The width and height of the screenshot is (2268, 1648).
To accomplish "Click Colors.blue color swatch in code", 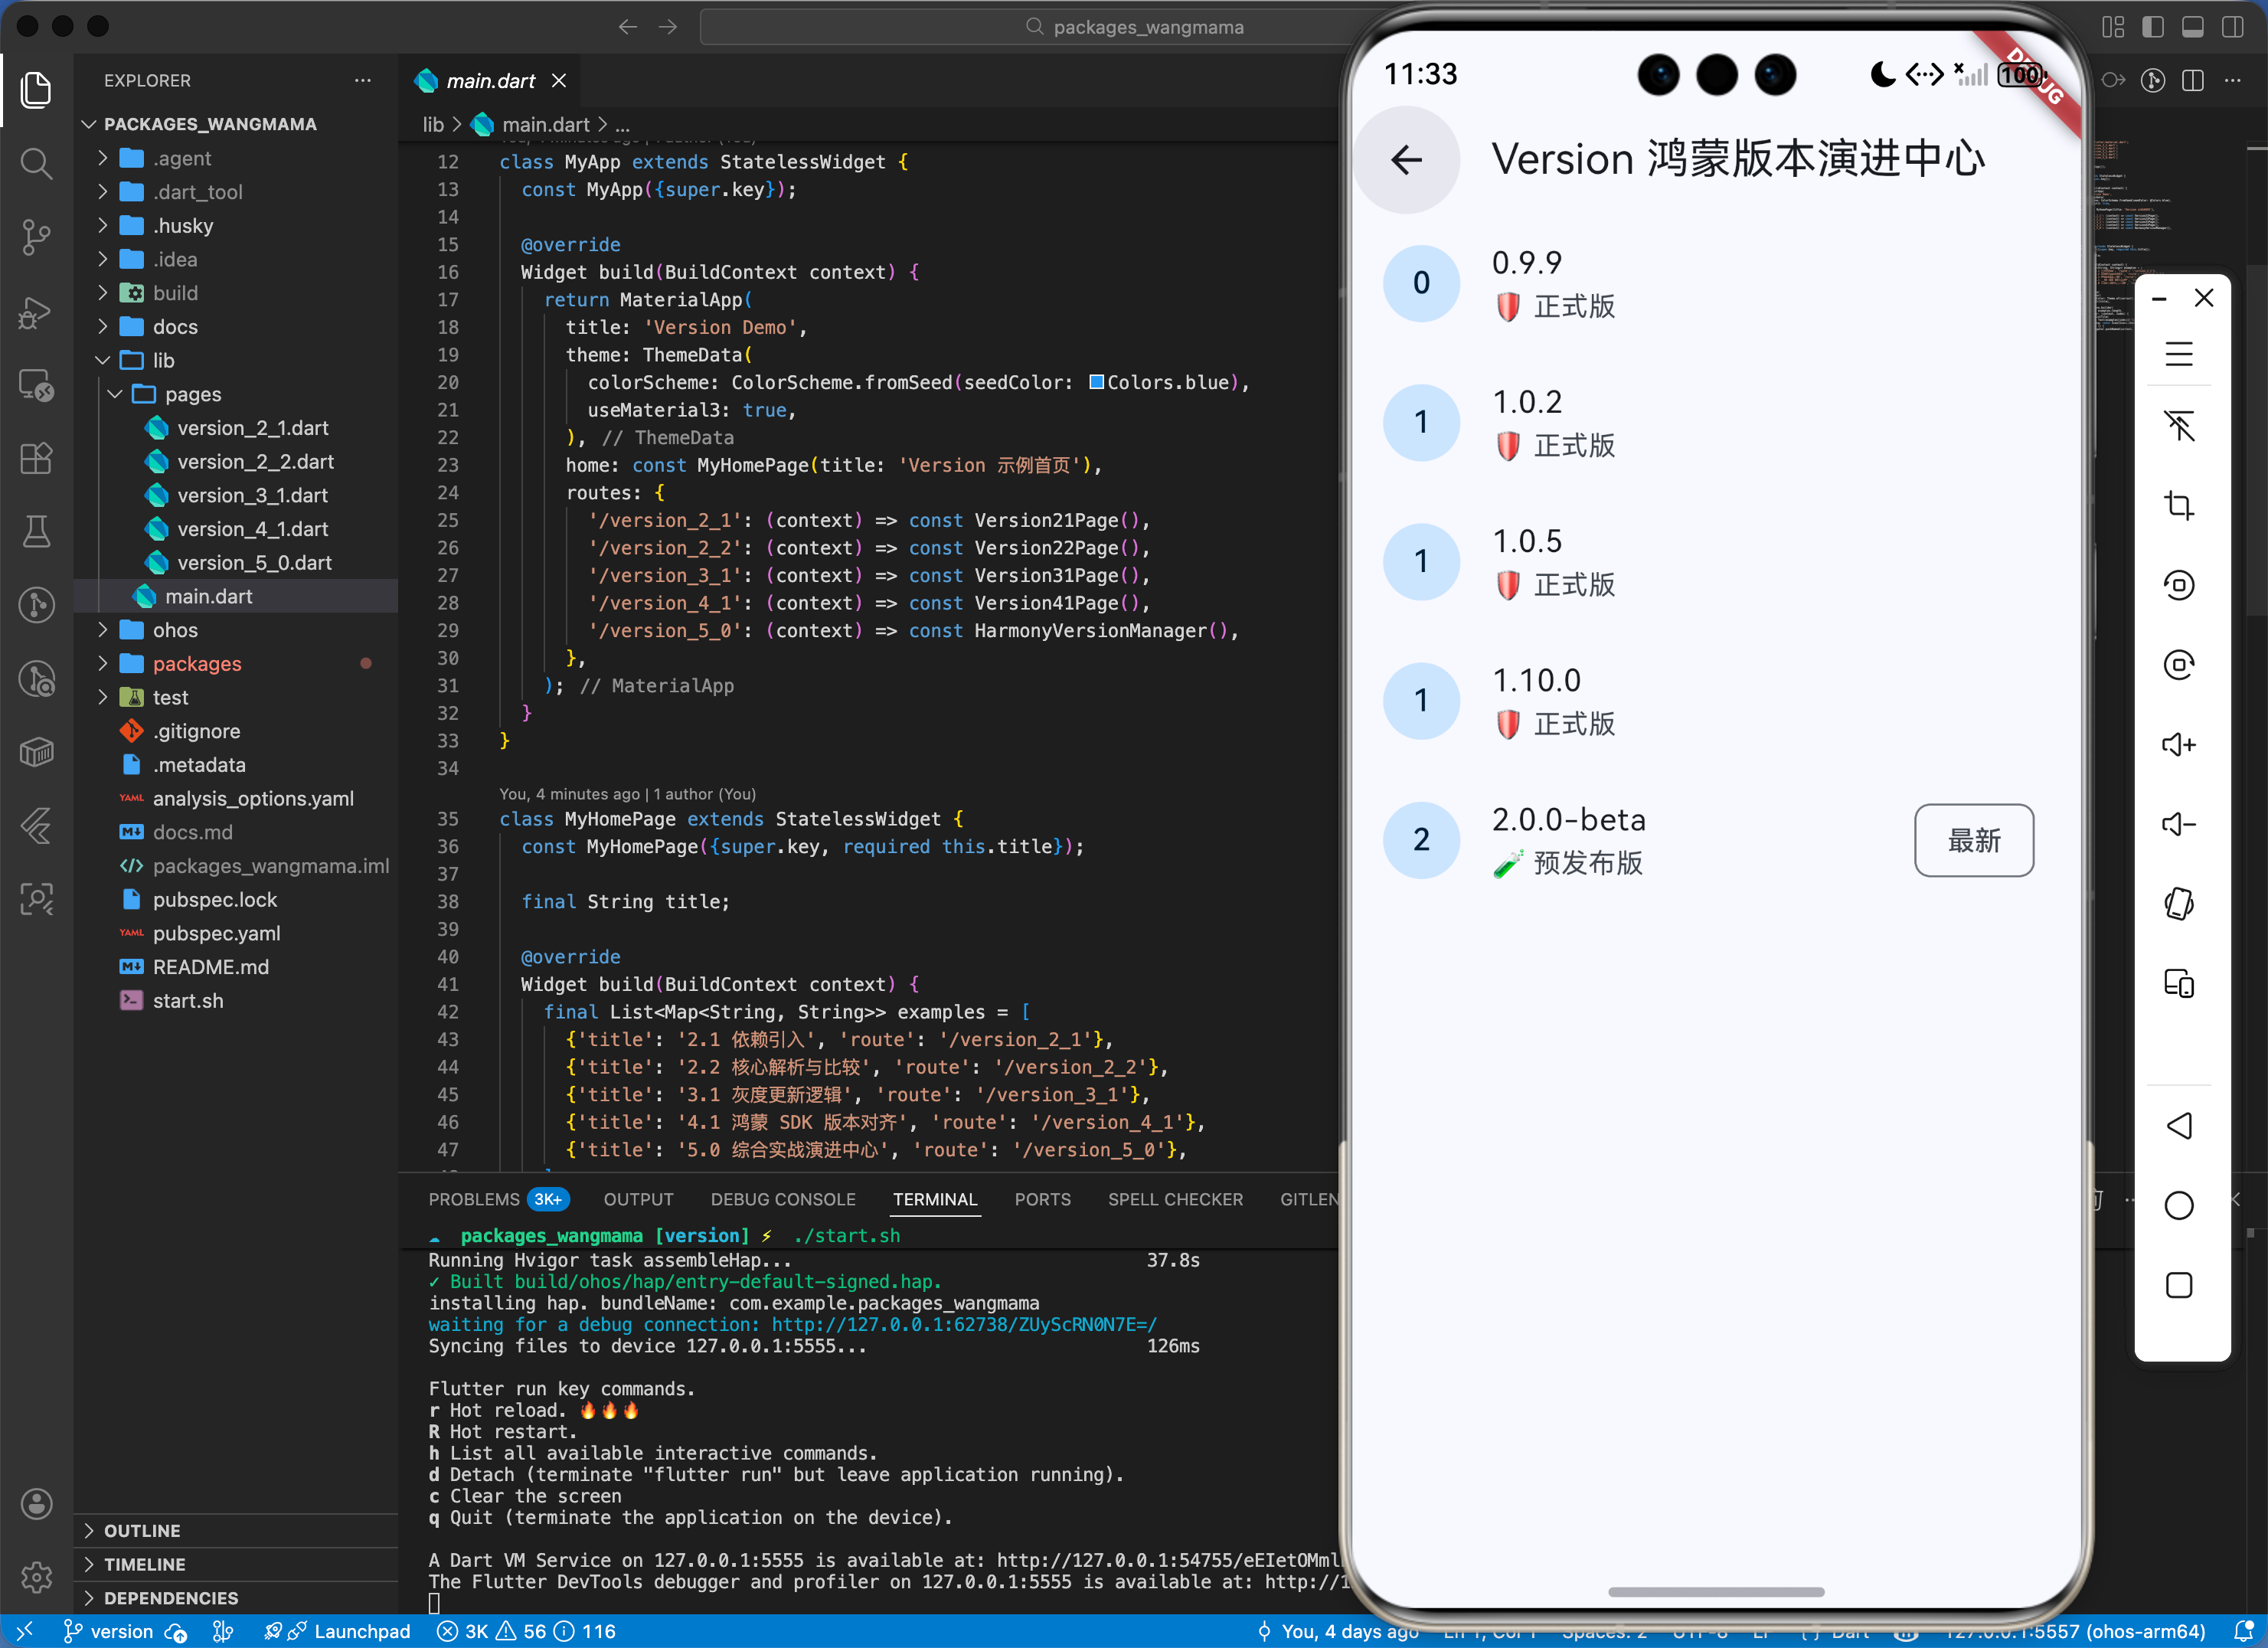I will [x=1096, y=382].
